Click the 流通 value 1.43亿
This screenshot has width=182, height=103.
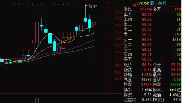175,95
